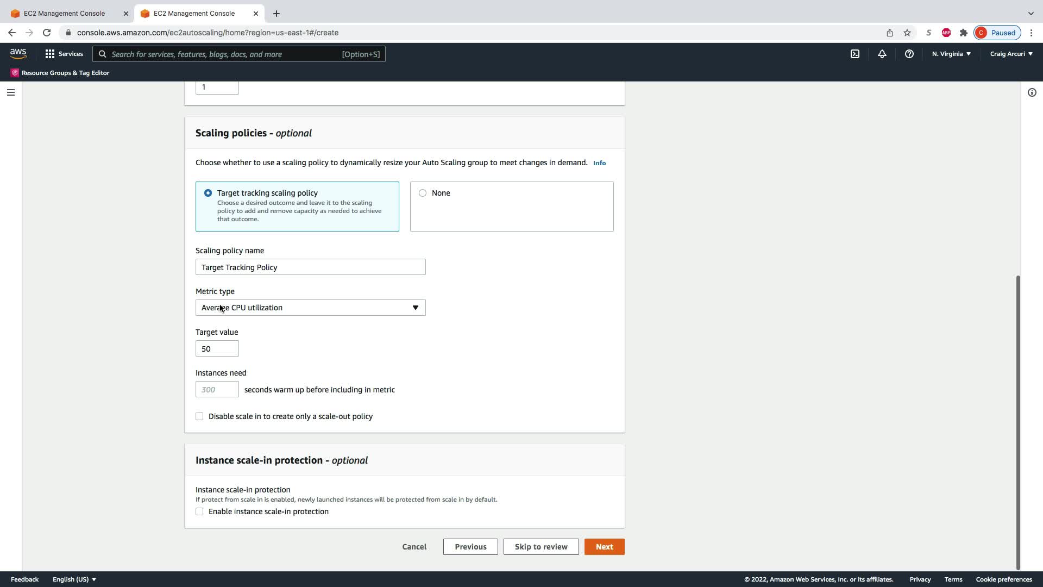Open the notifications bell
The height and width of the screenshot is (587, 1043).
click(882, 54)
